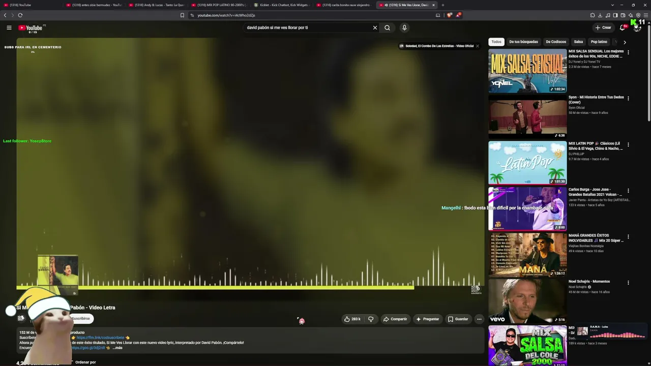Select the 'De Codiscos' filter chip
This screenshot has height=366, width=651.
click(556, 42)
